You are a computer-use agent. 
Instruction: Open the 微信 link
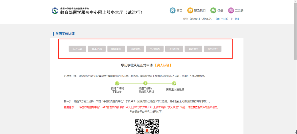(220, 11)
